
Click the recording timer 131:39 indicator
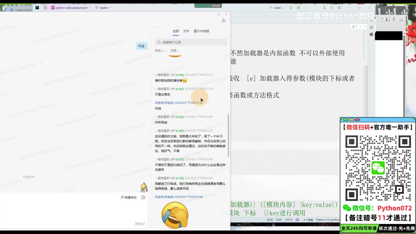tap(207, 6)
